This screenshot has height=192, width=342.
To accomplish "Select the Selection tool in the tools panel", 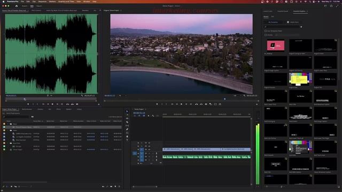I will 127,111.
